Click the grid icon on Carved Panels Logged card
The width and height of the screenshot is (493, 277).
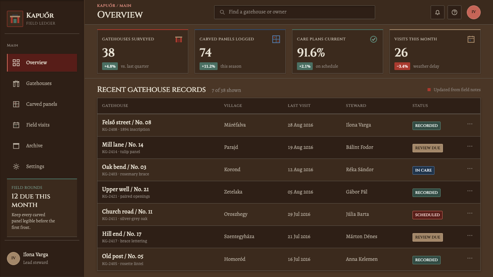[x=276, y=39]
